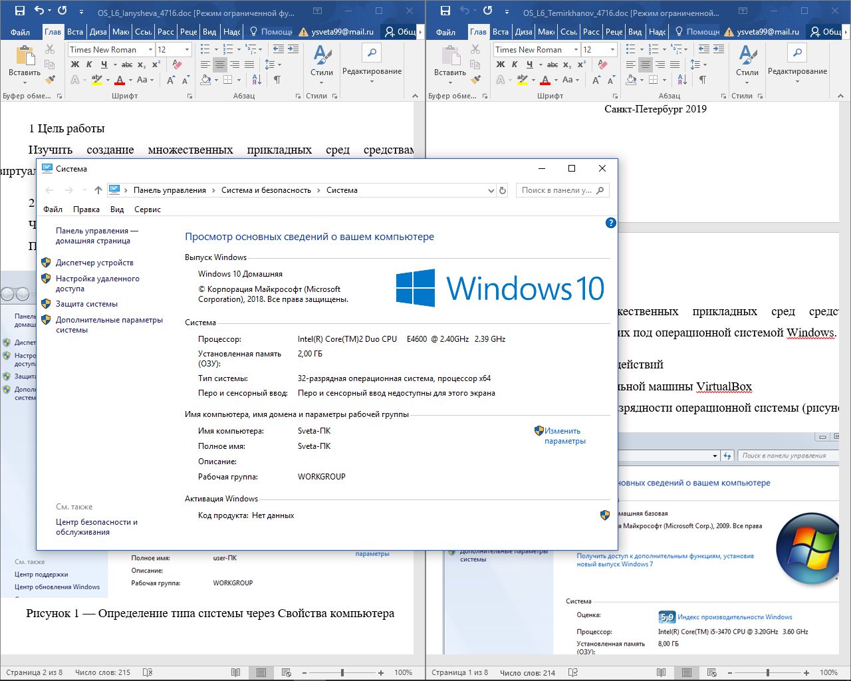Open the Times New Roman font dropdown on left

click(x=151, y=50)
